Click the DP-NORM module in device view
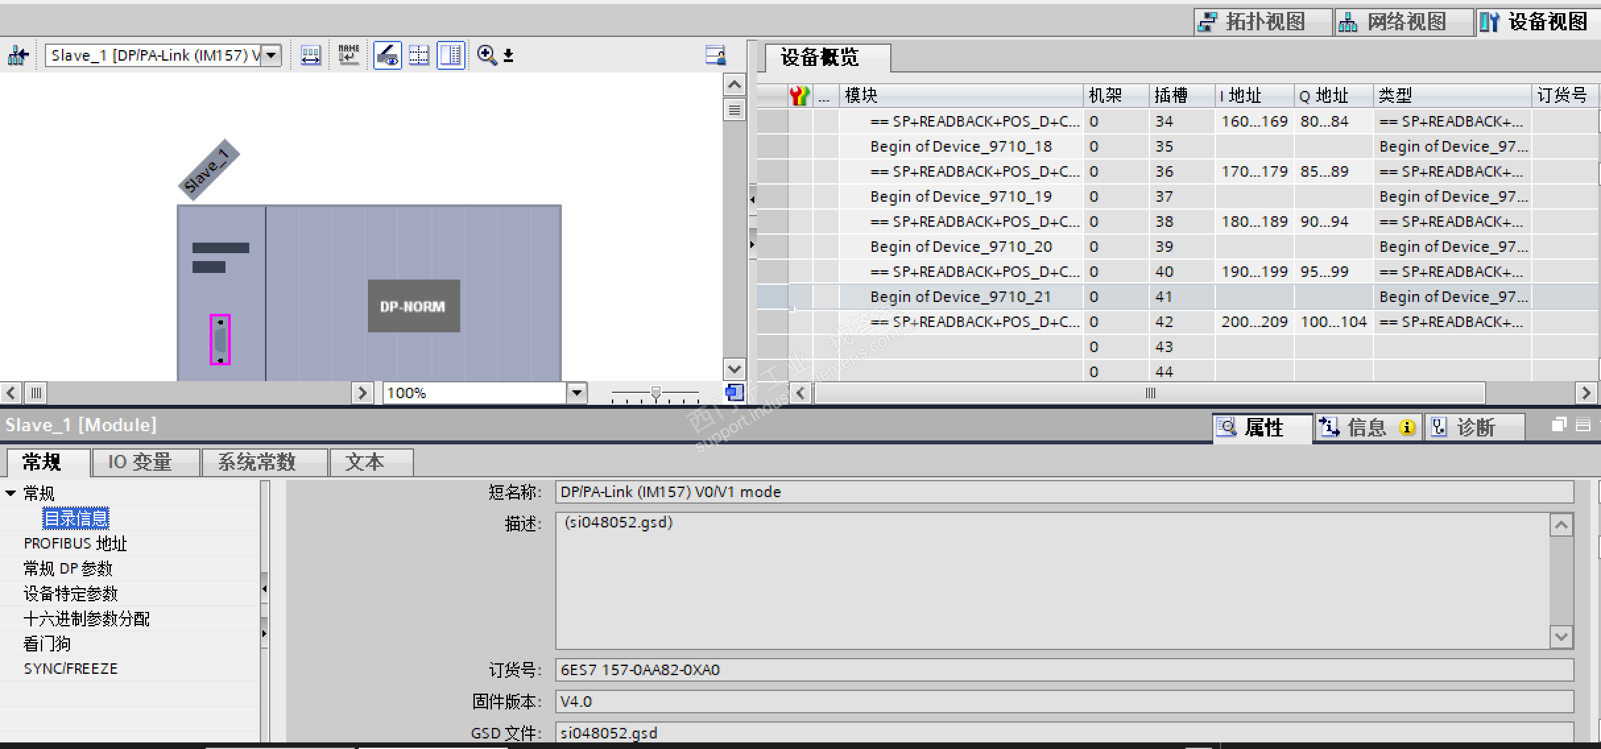This screenshot has width=1601, height=749. 413,306
